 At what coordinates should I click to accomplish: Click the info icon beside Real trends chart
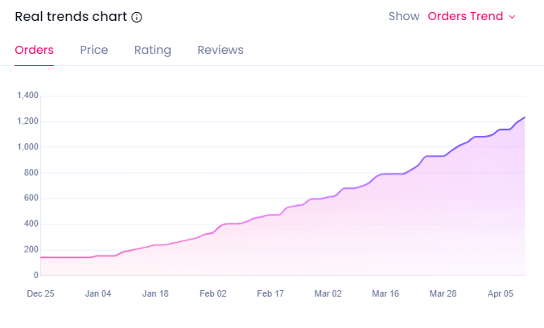(137, 17)
